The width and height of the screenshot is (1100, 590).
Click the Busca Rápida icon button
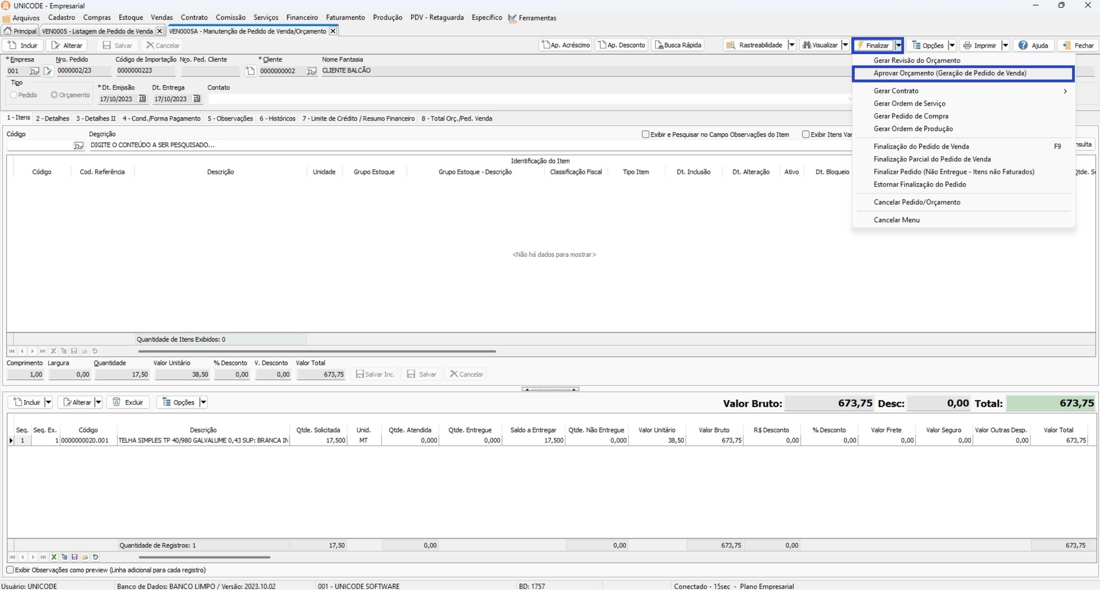coord(659,45)
